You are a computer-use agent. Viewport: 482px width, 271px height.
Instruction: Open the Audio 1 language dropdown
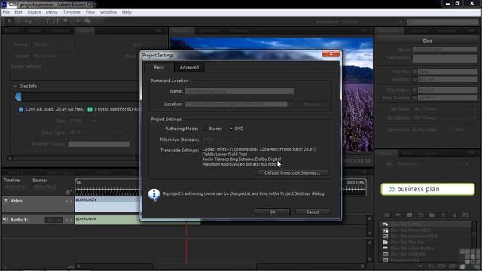[x=53, y=220]
